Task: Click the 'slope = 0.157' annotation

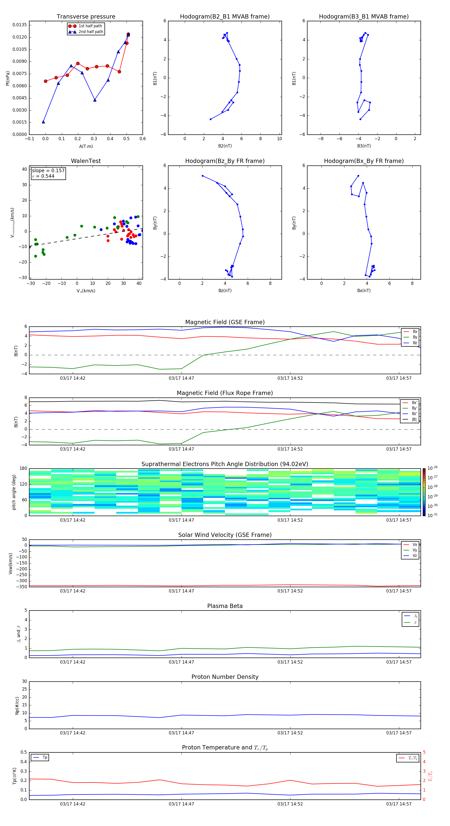Action: pos(48,171)
